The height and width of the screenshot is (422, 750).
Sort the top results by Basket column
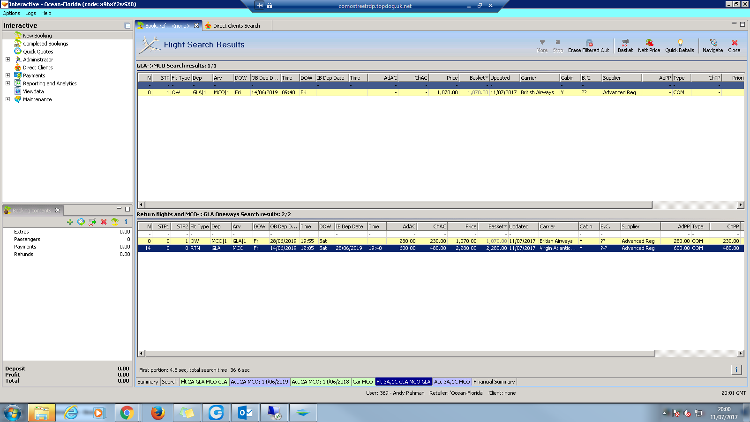click(474, 78)
